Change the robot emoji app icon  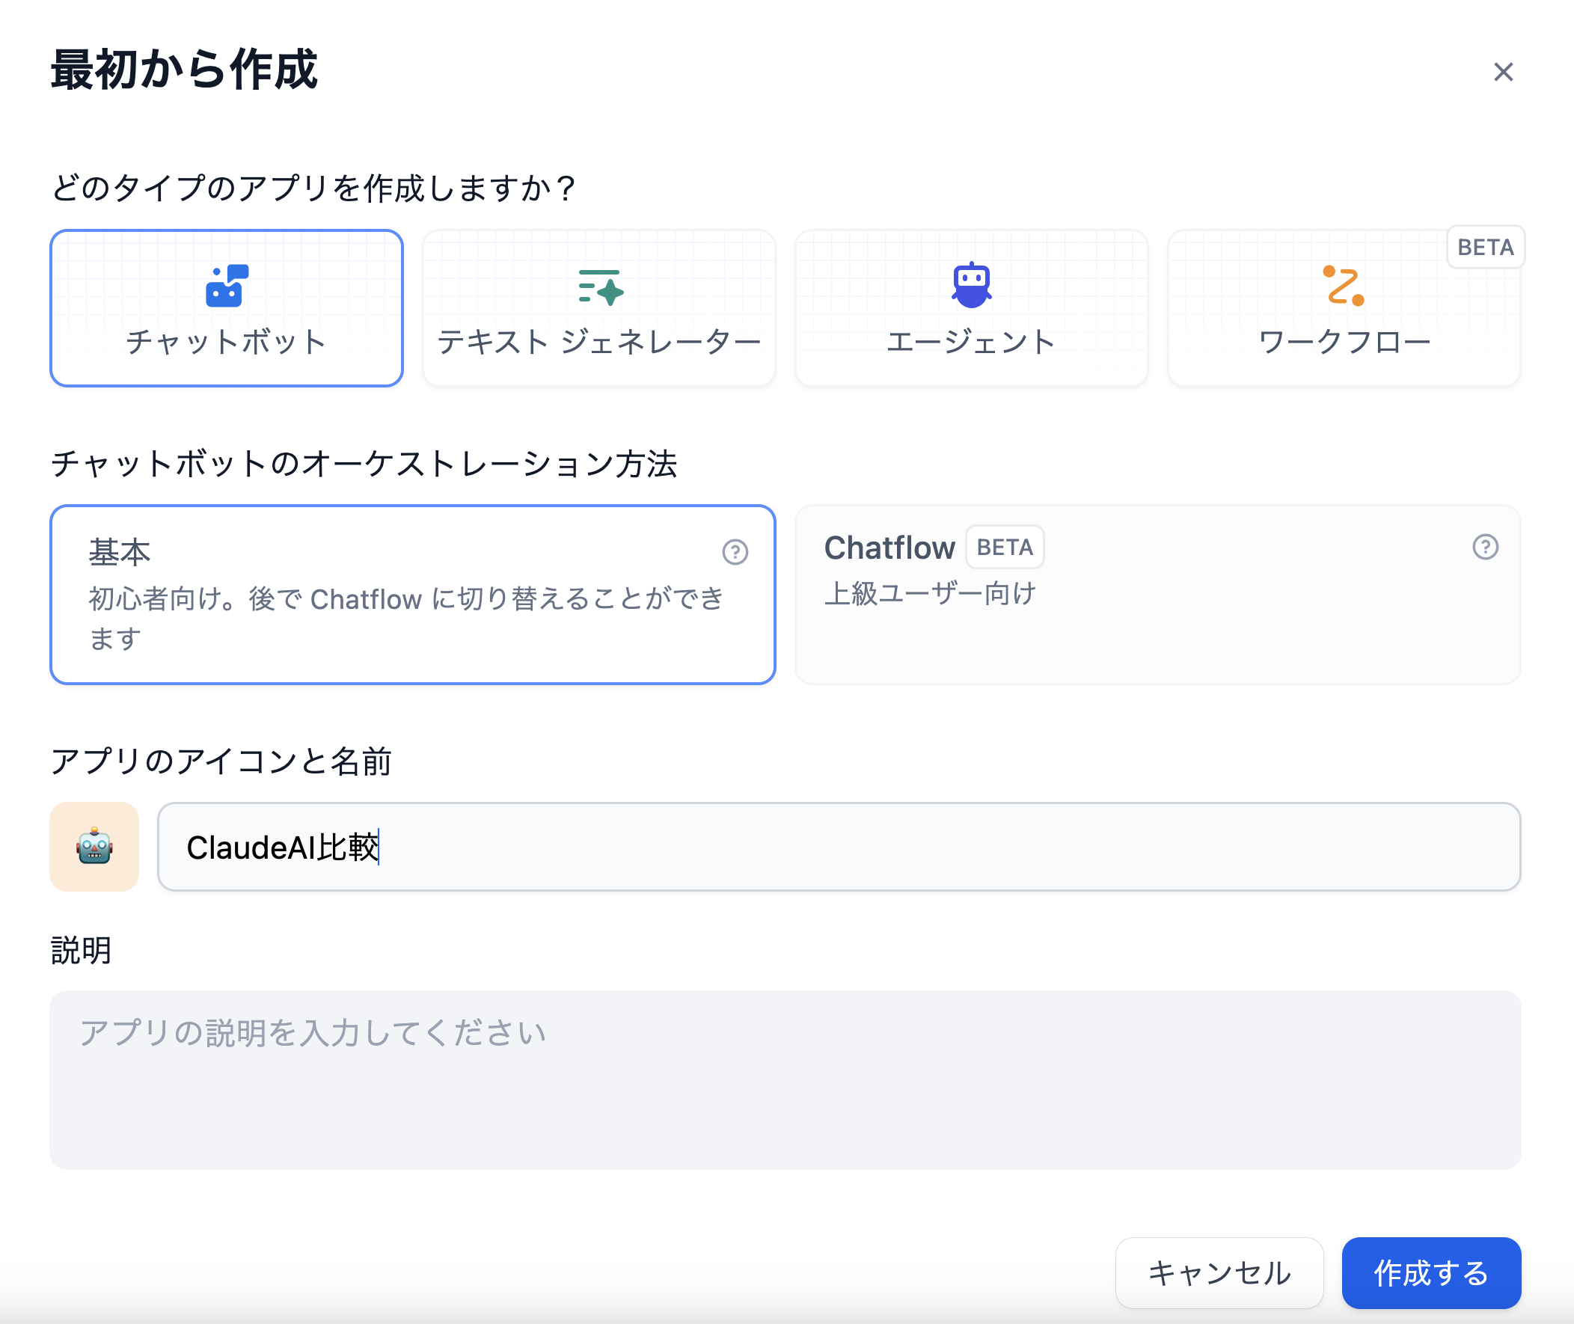point(94,847)
